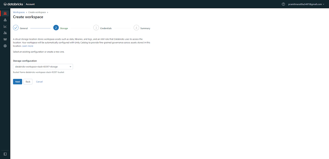This screenshot has width=329, height=159.
Task: Click the Cancel link
Action: [x=39, y=82]
